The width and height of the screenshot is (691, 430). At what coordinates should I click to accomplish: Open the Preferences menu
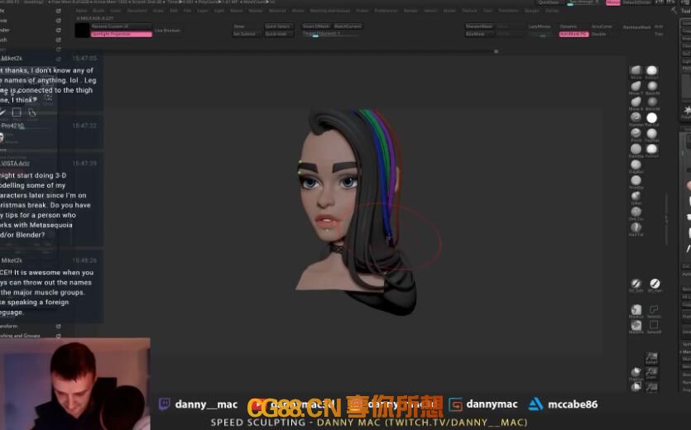386,10
